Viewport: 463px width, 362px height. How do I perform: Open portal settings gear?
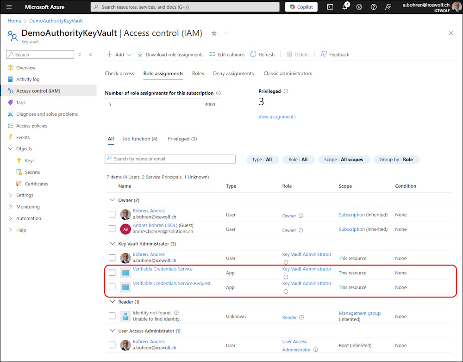click(359, 7)
